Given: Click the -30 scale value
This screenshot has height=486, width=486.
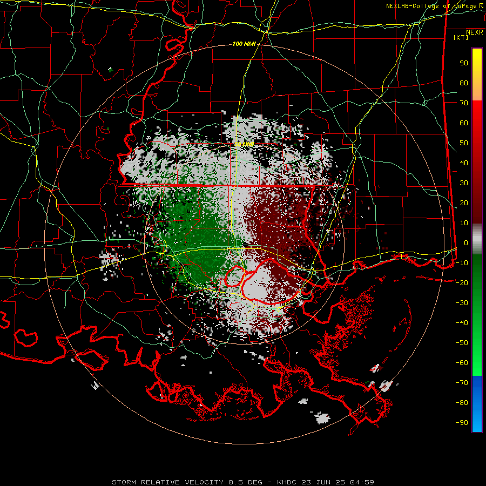Looking at the screenshot, I should coord(462,303).
